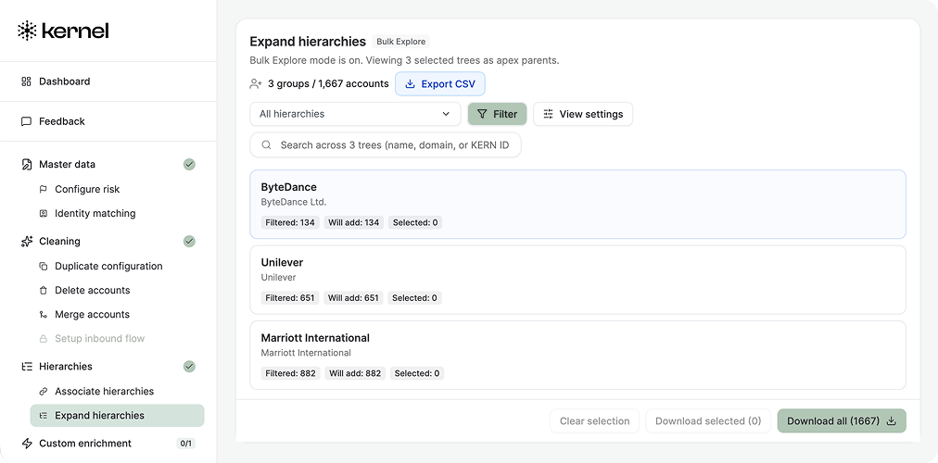
Task: Click the Will add: 134 tag
Action: (353, 223)
